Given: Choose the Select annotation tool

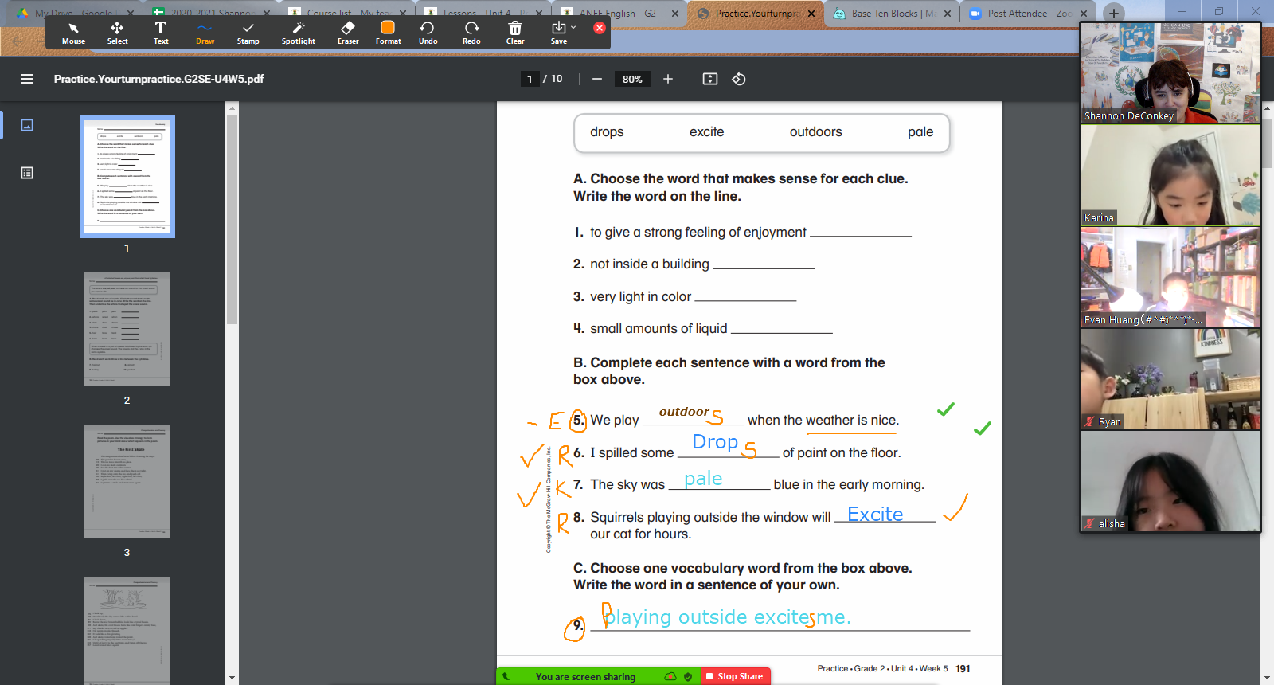Looking at the screenshot, I should point(117,33).
